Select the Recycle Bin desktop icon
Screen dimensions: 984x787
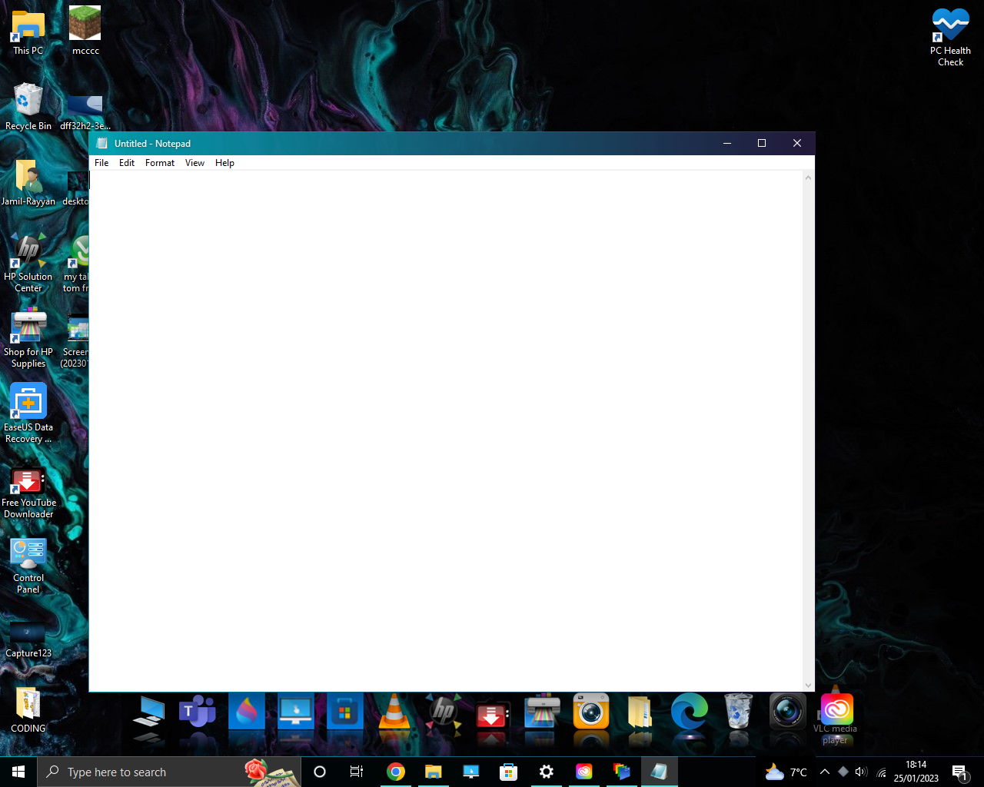(x=28, y=108)
